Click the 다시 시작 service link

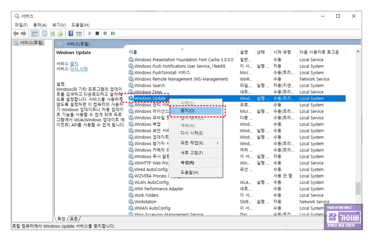79,69
